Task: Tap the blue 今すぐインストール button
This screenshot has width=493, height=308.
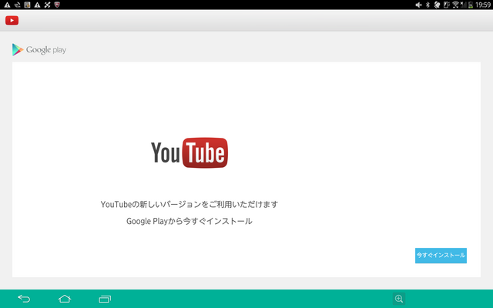Action: click(441, 256)
